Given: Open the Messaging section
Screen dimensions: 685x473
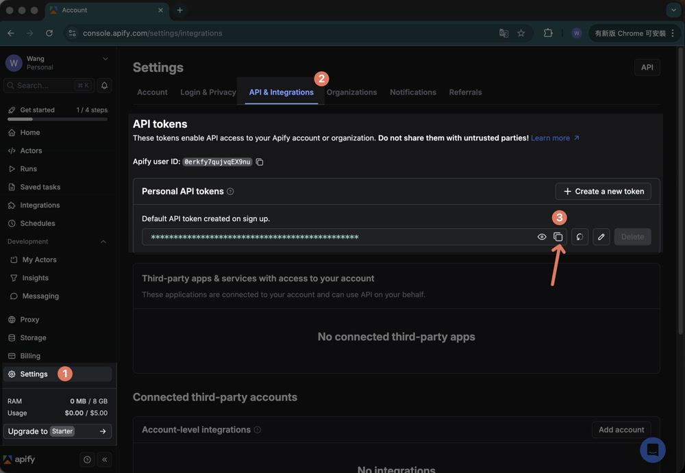Looking at the screenshot, I should coord(38,296).
